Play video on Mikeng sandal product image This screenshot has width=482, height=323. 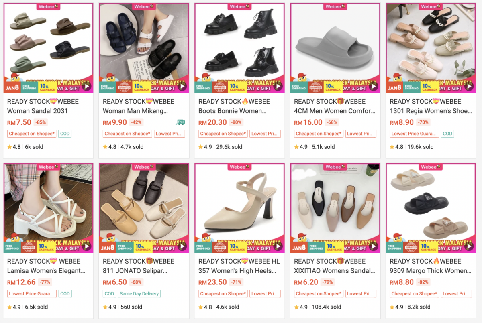pyautogui.click(x=182, y=86)
